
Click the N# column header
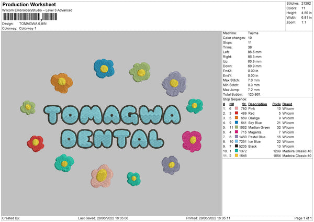click(231, 104)
